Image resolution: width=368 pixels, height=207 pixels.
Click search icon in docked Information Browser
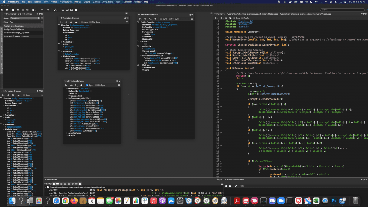13,95
